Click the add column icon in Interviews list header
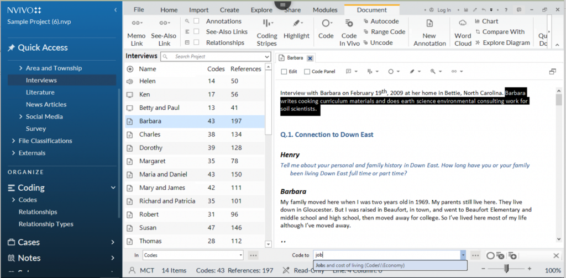Screen dimensions: 566x278 pyautogui.click(x=130, y=69)
